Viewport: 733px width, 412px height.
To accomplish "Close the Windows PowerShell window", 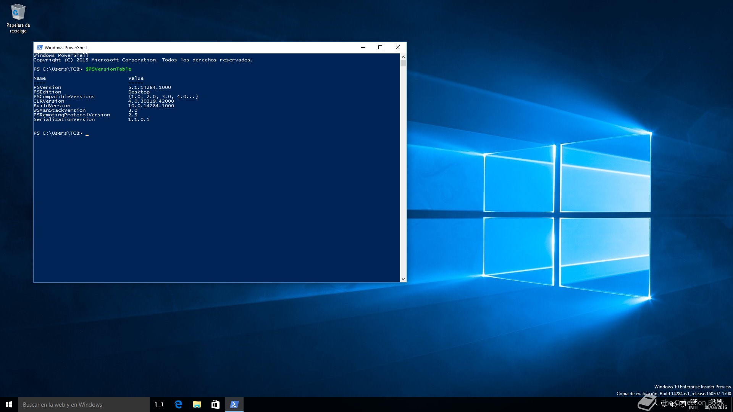I will click(x=398, y=47).
